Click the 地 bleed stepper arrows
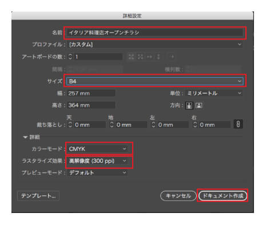The image size is (266, 225). (x=112, y=124)
